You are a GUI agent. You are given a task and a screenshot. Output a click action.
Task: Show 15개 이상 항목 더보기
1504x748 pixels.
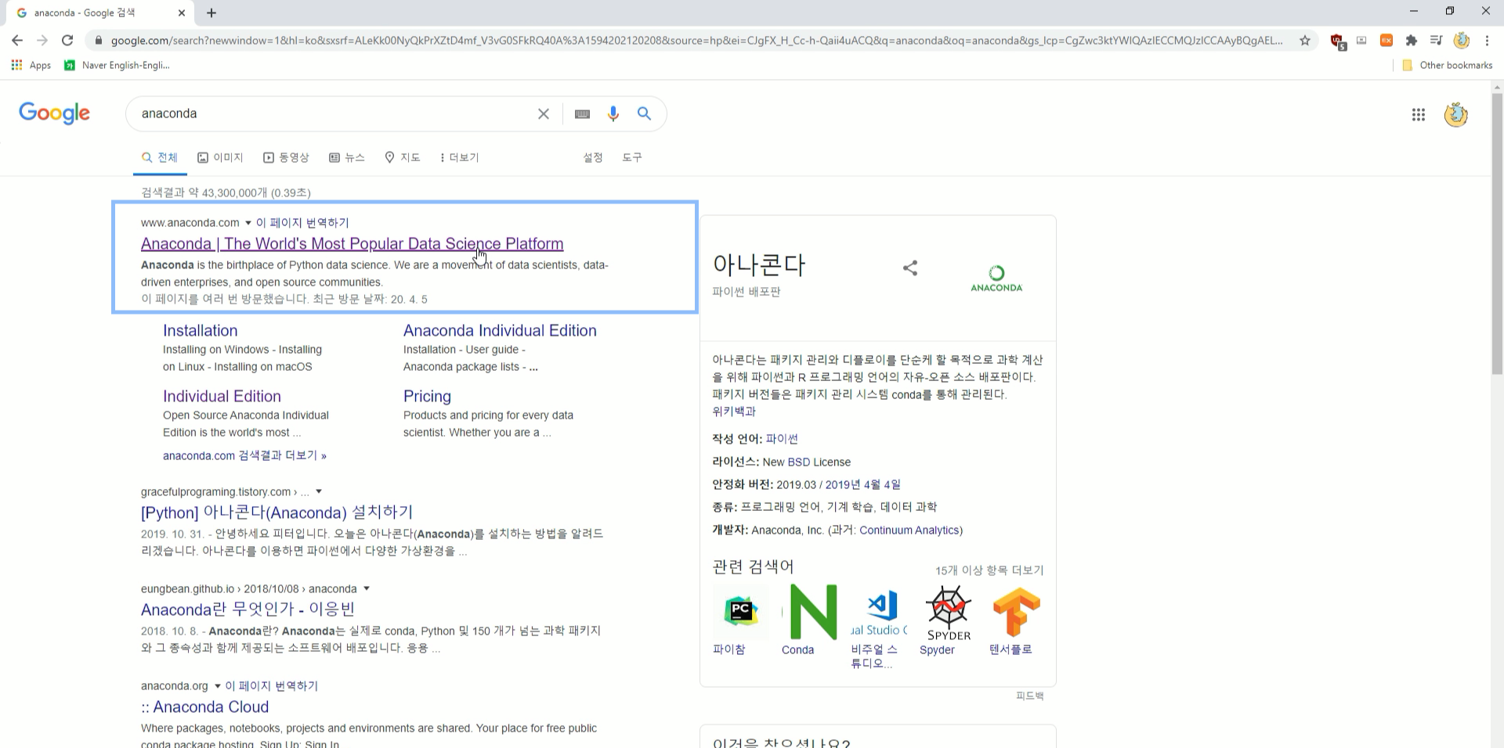coord(989,570)
